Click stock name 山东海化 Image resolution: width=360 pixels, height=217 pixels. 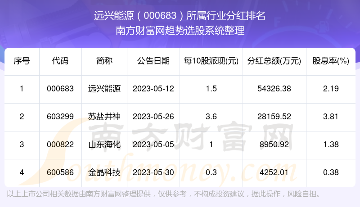104,145
